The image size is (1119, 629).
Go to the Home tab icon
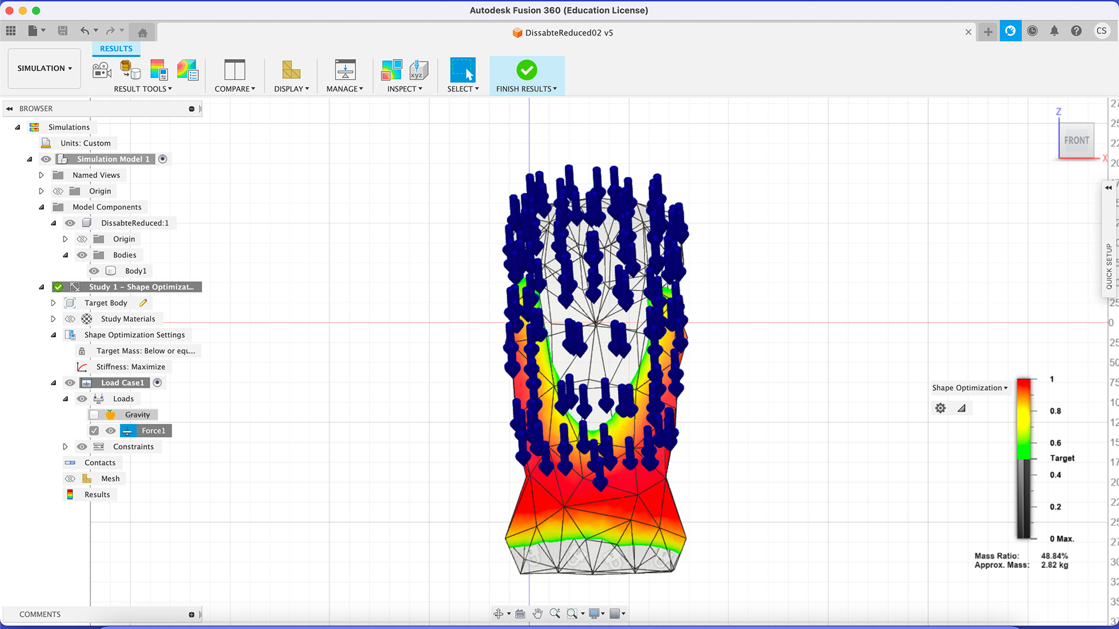[x=142, y=33]
